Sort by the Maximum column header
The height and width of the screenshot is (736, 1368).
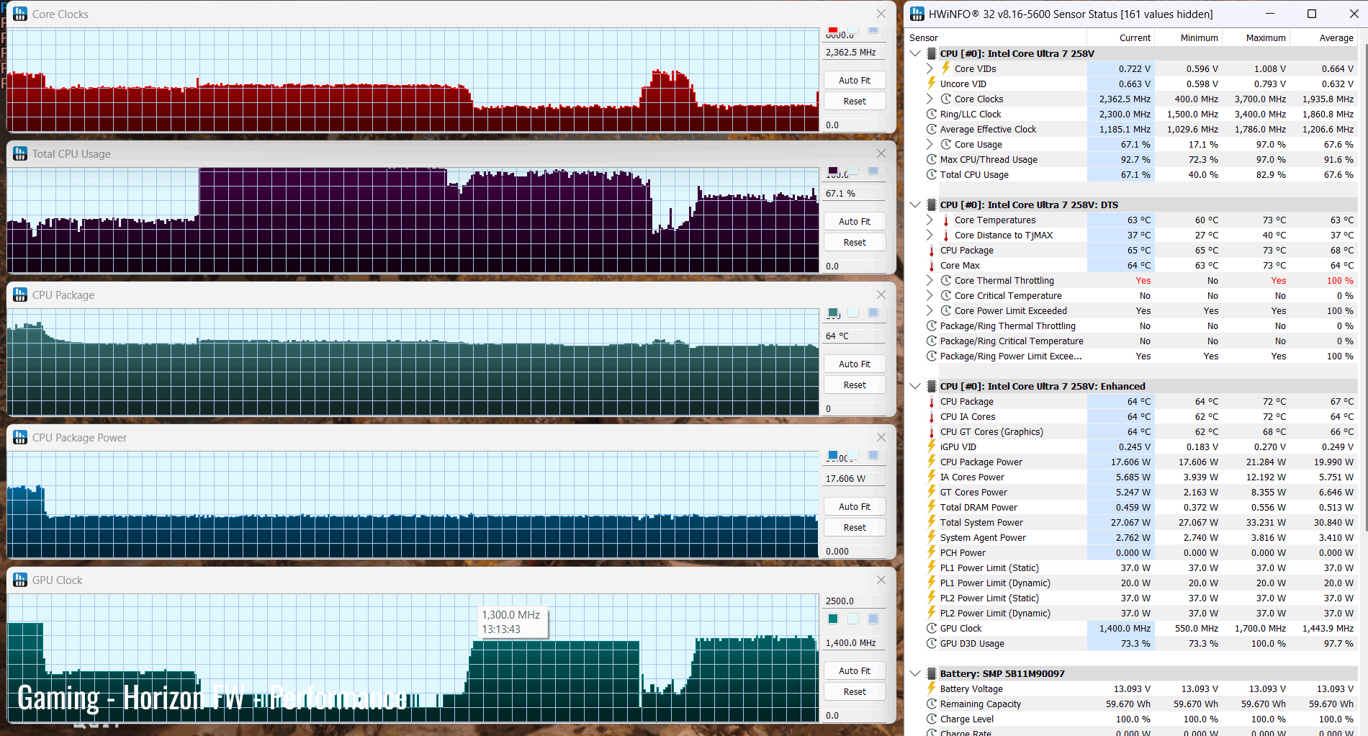click(x=1256, y=37)
